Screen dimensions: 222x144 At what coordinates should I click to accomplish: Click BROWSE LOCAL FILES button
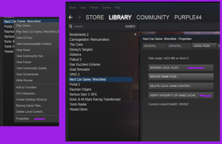[x=181, y=68]
